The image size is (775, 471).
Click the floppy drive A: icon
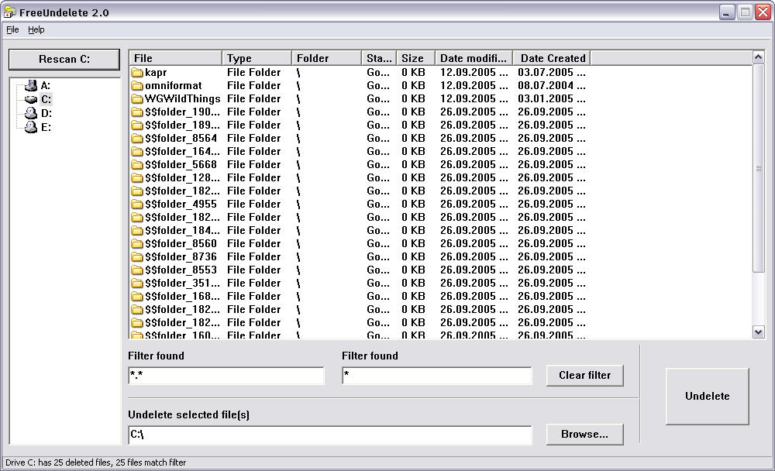[x=31, y=85]
